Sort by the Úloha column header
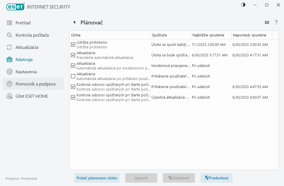 110,35
